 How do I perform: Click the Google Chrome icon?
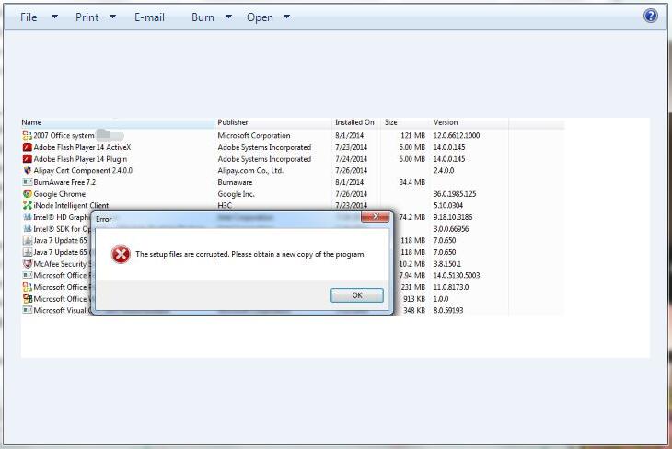click(27, 194)
